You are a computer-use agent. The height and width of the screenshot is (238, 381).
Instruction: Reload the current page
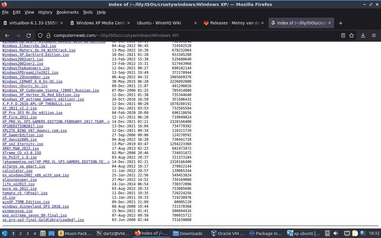click(x=29, y=35)
